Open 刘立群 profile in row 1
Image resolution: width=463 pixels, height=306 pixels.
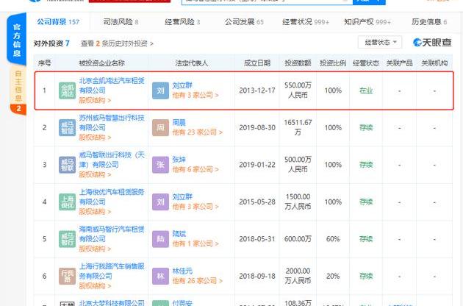pos(182,85)
